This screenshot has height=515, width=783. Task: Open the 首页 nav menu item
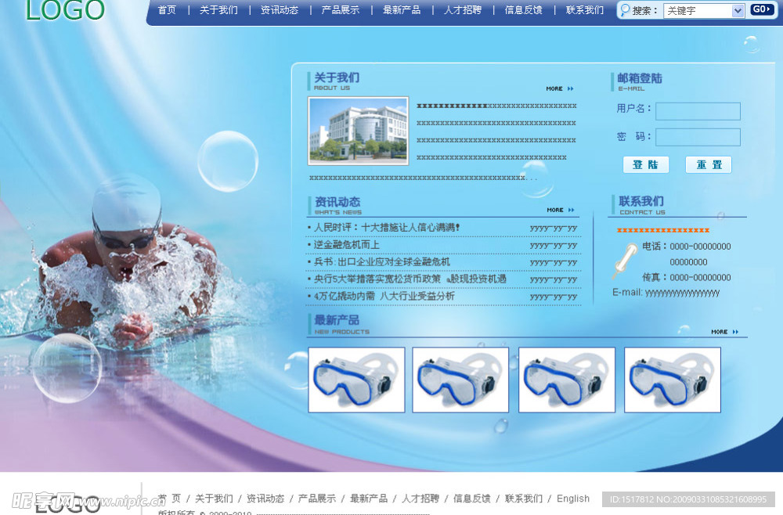[x=168, y=10]
